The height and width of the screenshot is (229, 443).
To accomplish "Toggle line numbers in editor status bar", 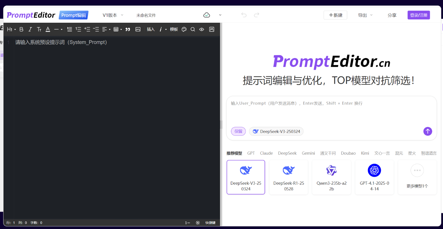I will (187, 223).
